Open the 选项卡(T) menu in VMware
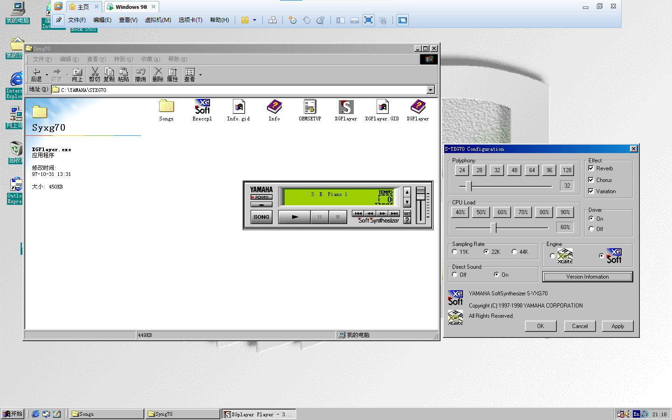This screenshot has height=420, width=672. pyautogui.click(x=190, y=20)
